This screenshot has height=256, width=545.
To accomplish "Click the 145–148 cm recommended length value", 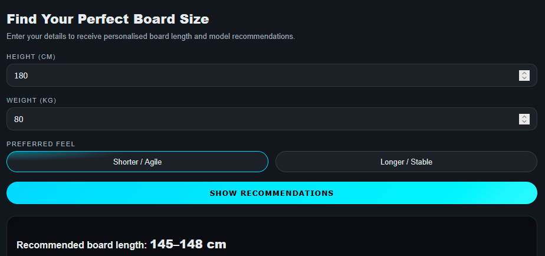I will (188, 244).
